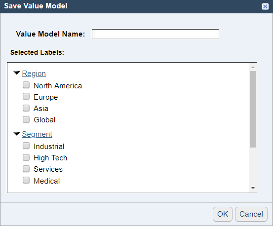The width and height of the screenshot is (273, 226).
Task: Dismiss the dialog with the Cancel button
Action: [x=251, y=214]
